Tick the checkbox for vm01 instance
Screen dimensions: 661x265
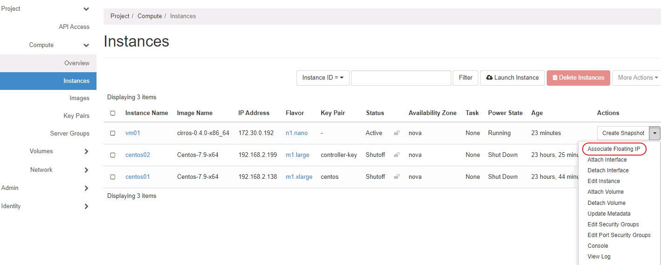click(112, 133)
